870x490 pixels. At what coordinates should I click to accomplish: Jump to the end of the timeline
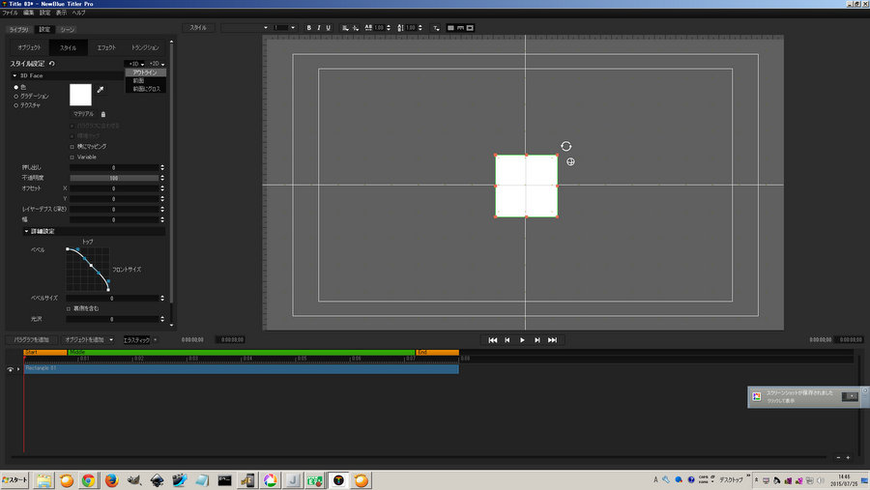click(x=552, y=340)
